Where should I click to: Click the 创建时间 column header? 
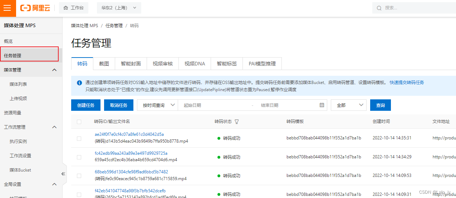pyautogui.click(x=381, y=122)
